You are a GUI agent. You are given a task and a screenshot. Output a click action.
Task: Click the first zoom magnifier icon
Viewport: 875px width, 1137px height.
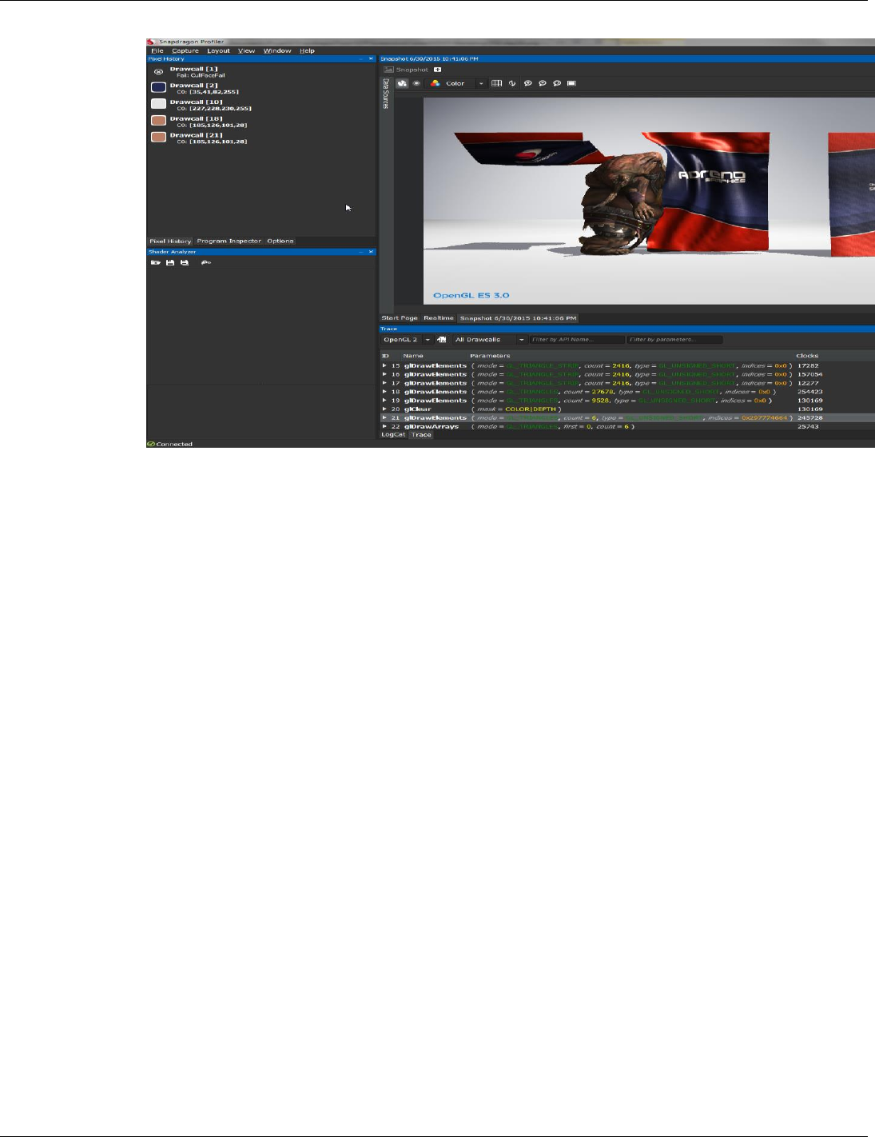point(527,83)
